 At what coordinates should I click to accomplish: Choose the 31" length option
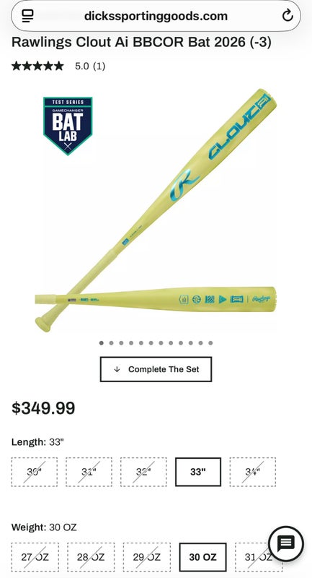tap(89, 472)
